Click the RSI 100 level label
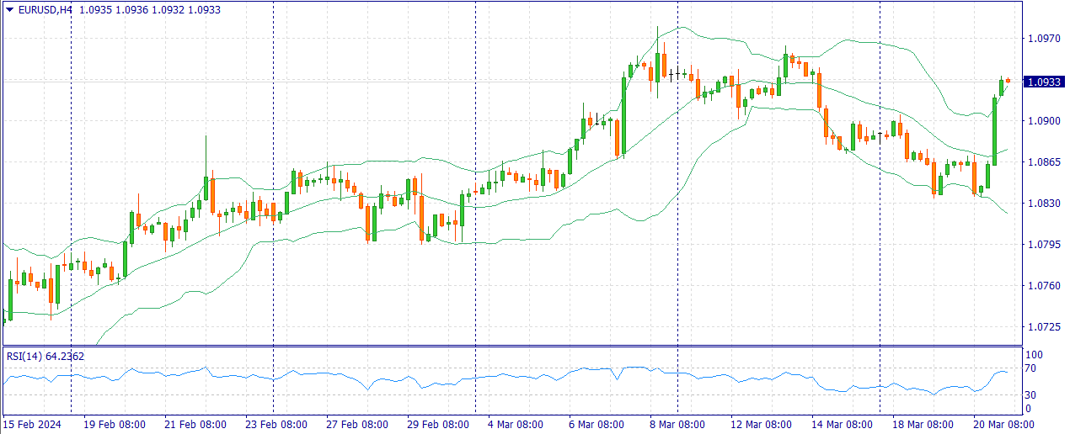Image resolution: width=1070 pixels, height=434 pixels. point(1035,355)
